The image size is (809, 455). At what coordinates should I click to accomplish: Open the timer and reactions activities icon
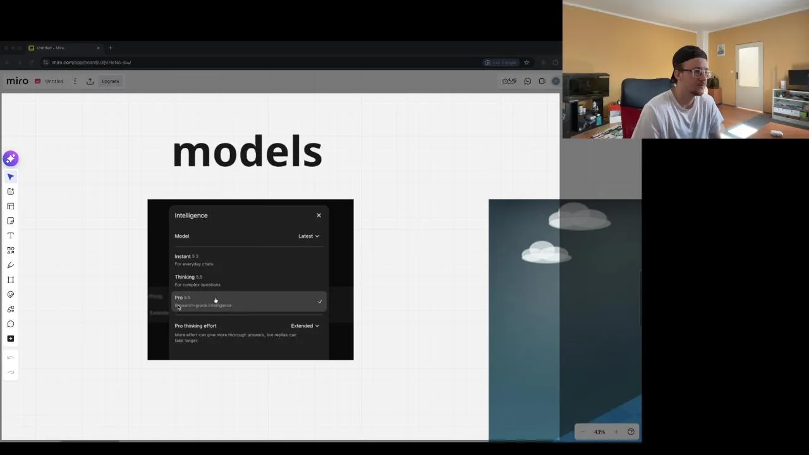point(509,81)
